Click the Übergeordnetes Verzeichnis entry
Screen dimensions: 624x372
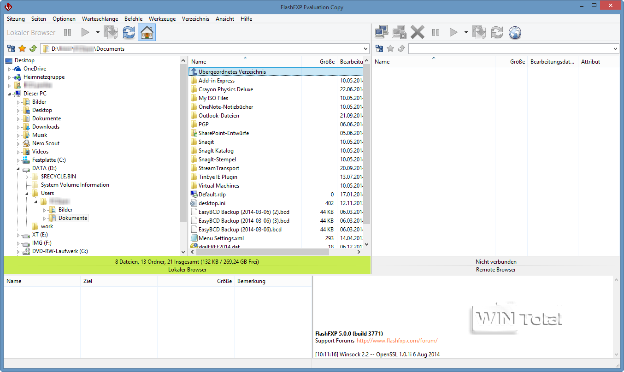[276, 72]
